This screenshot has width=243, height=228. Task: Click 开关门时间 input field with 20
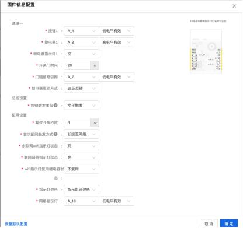click(x=77, y=65)
